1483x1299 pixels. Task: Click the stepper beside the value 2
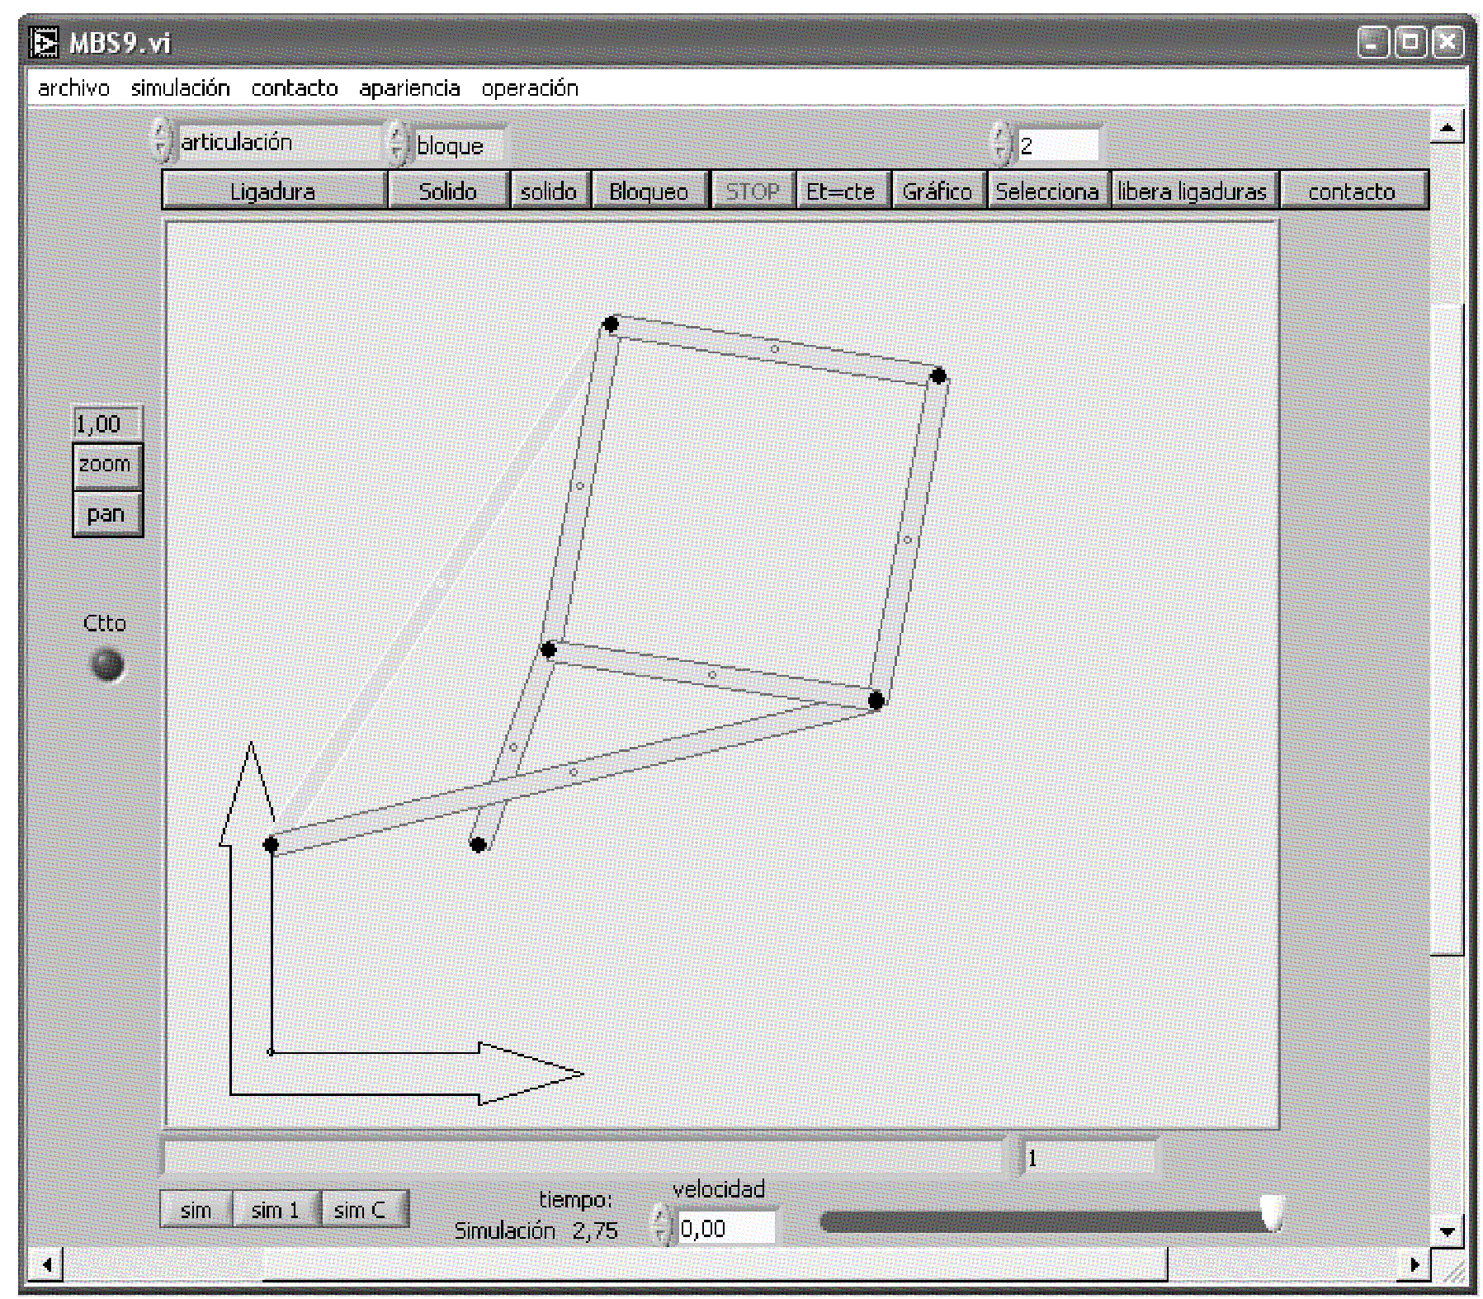point(1001,145)
